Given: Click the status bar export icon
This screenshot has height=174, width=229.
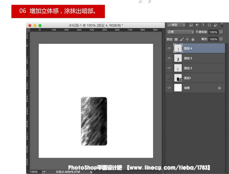Looking at the screenshot, I should coord(44,172).
